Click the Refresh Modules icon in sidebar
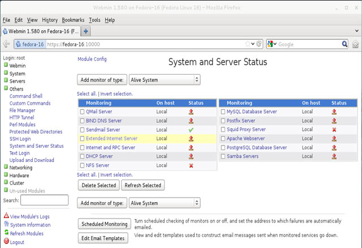This screenshot has width=362, height=248. [6, 233]
